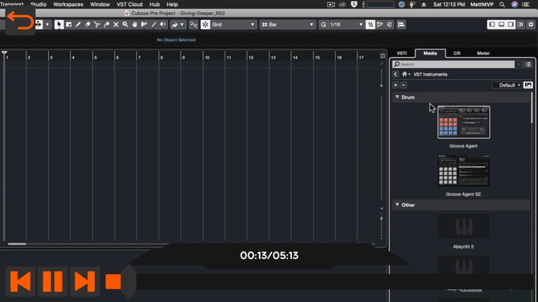Select the Zoom magnifier tool
The width and height of the screenshot is (538, 302).
click(x=126, y=24)
